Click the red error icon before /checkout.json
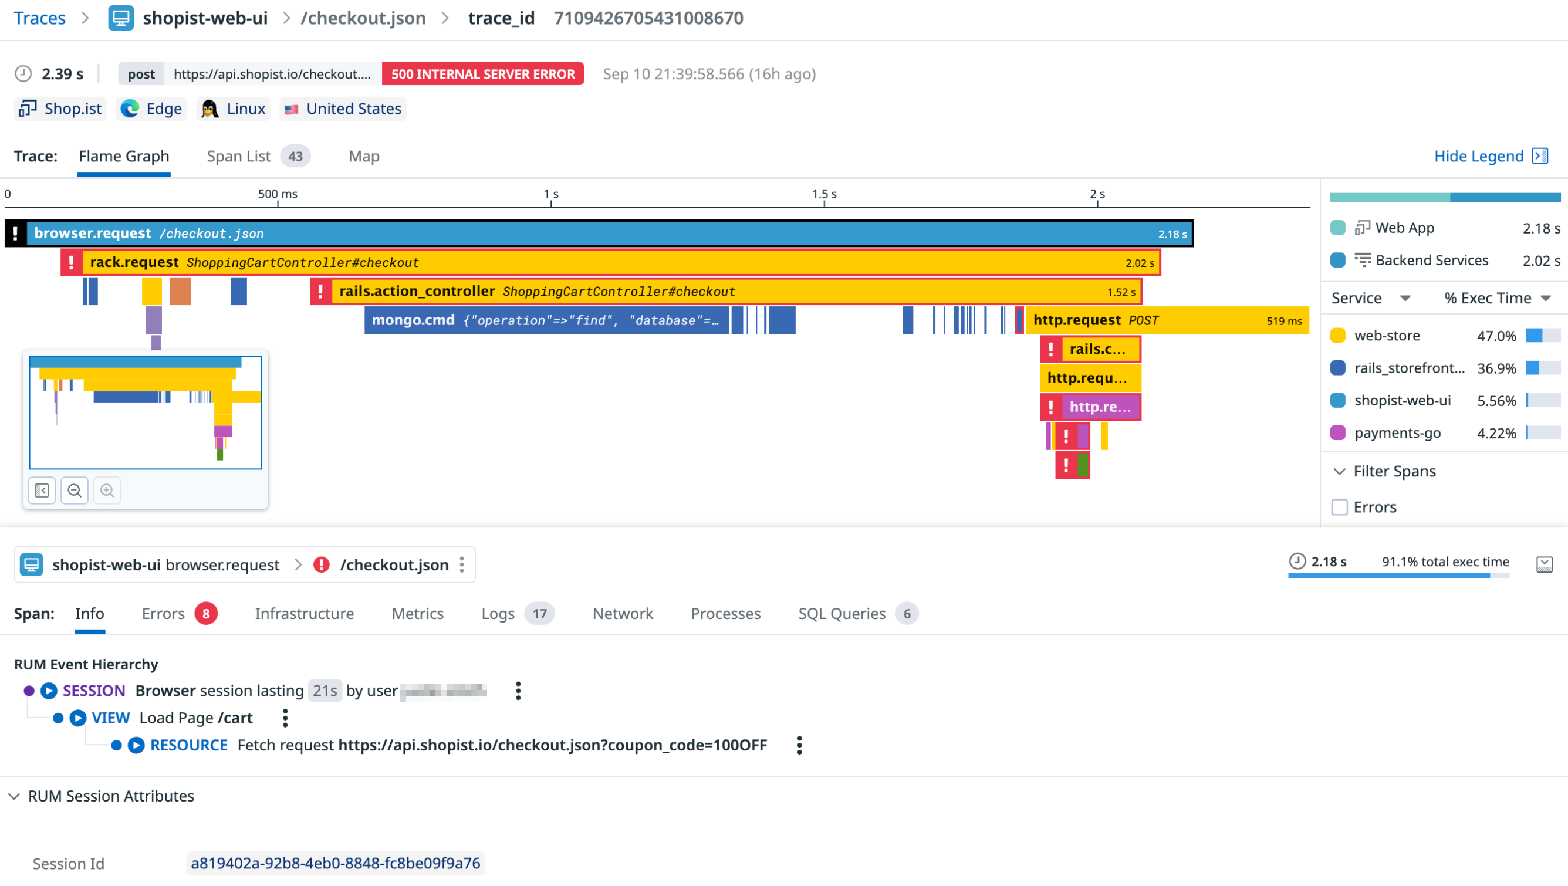The height and width of the screenshot is (886, 1568). [x=322, y=564]
